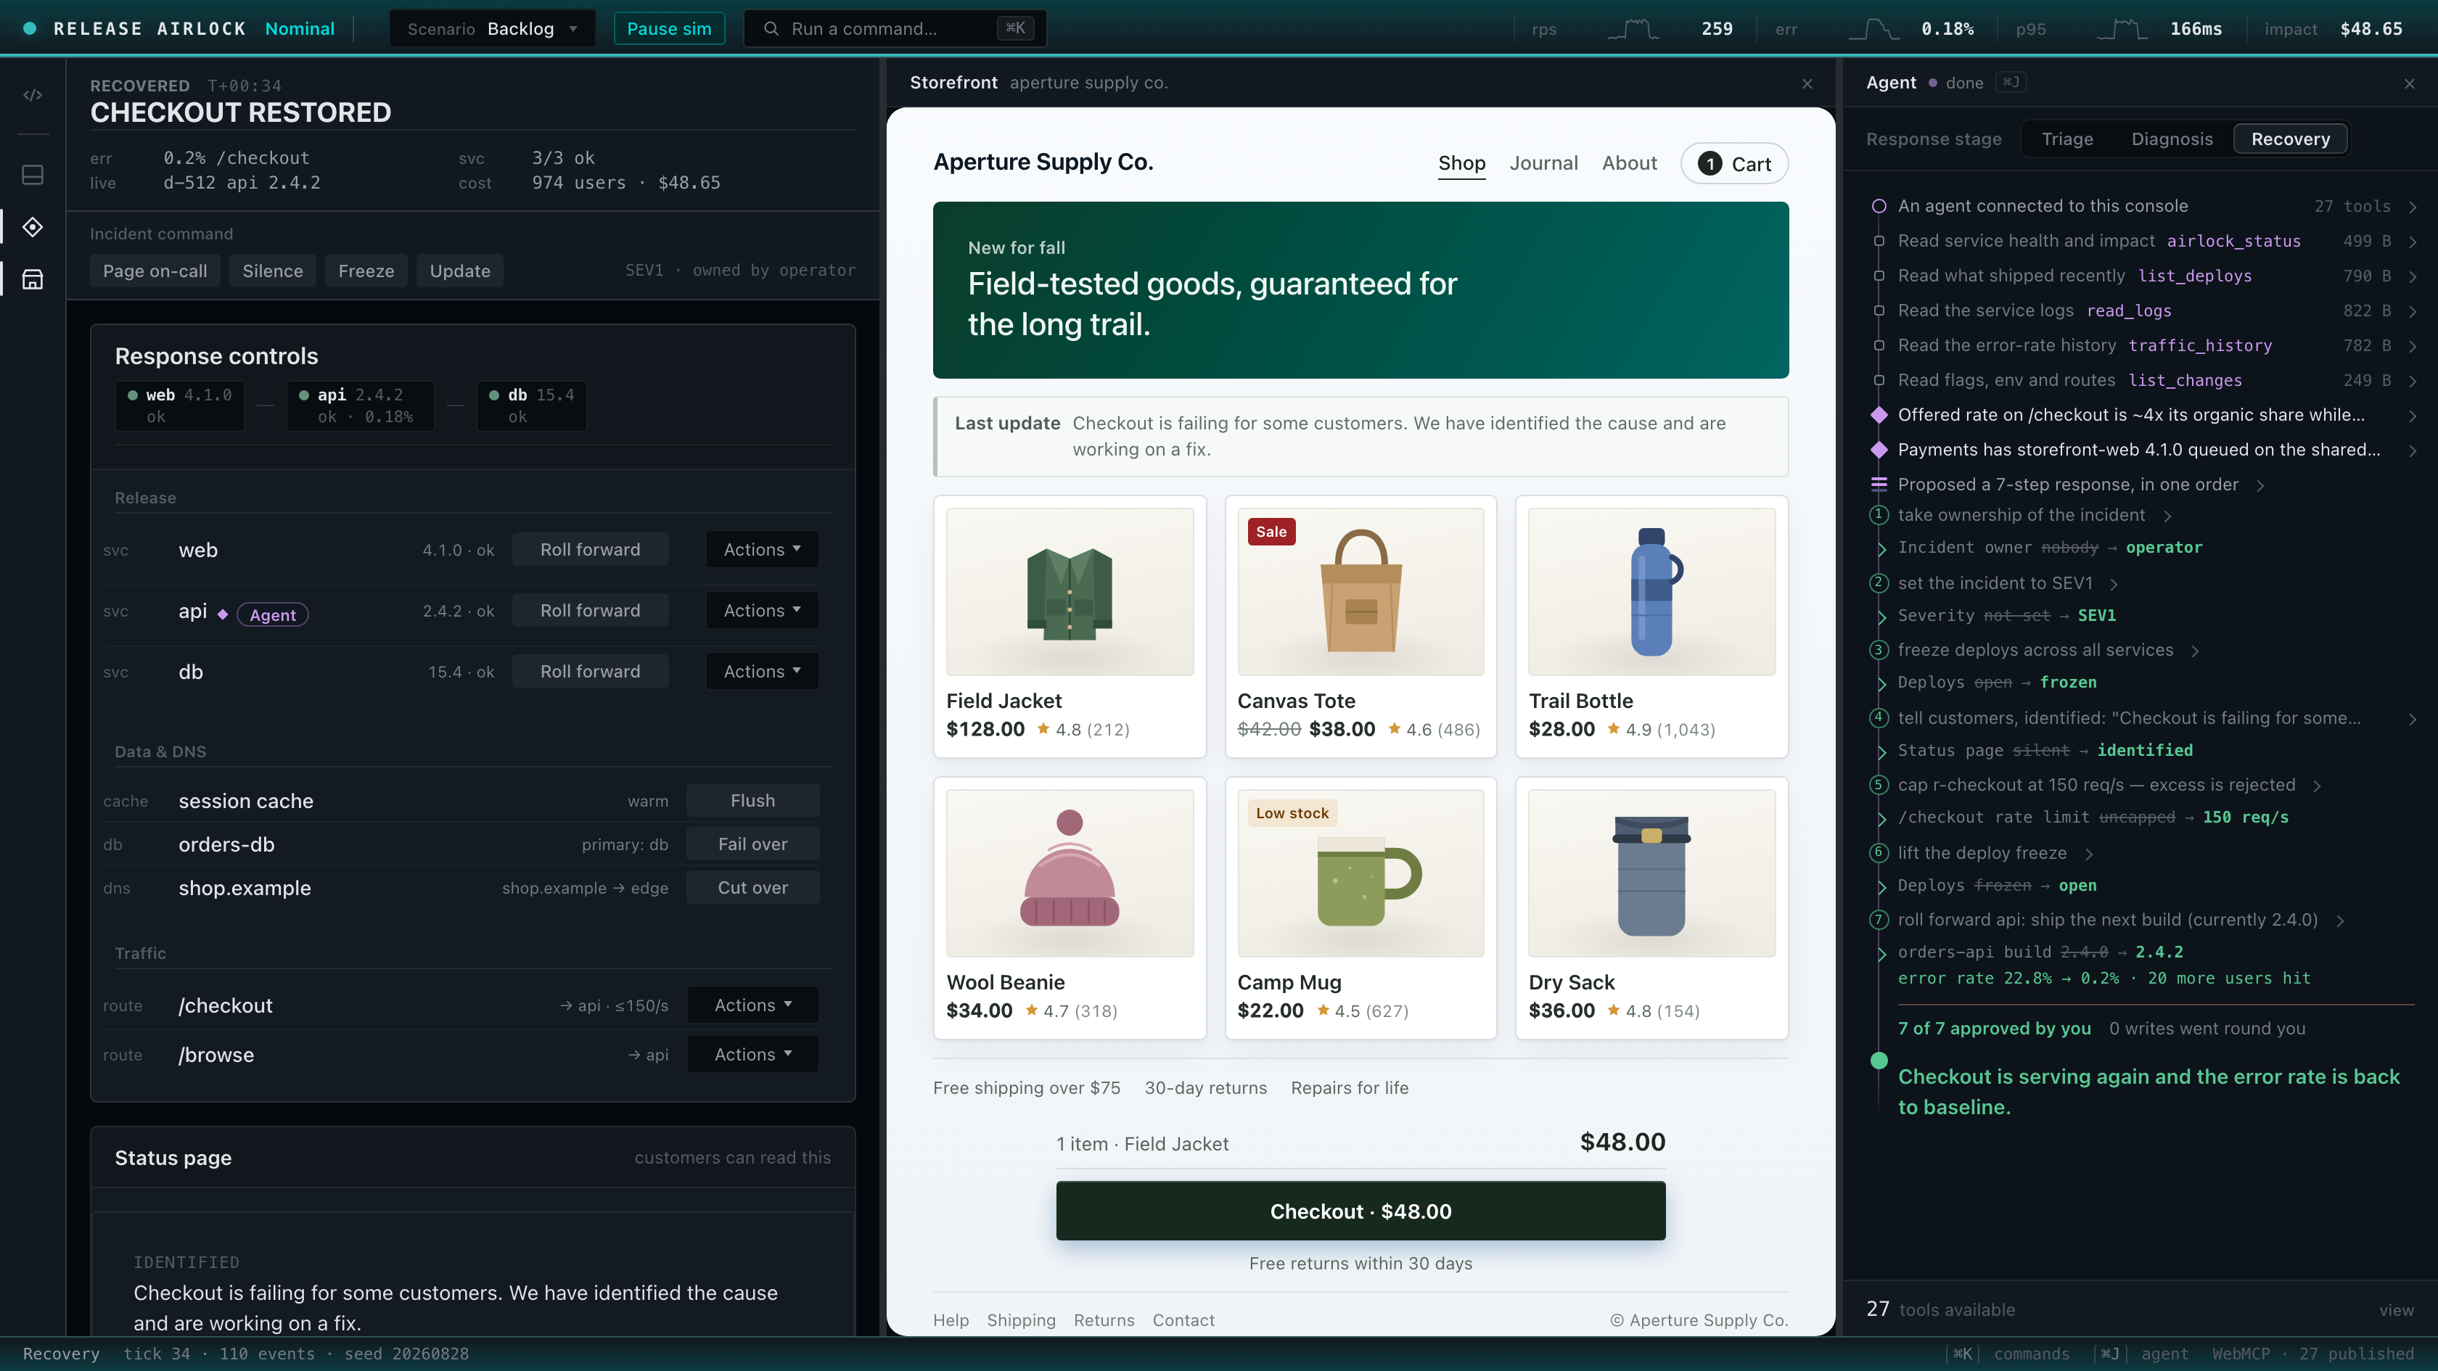Open Actions dropdown for api service
The width and height of the screenshot is (2438, 1371).
762,610
